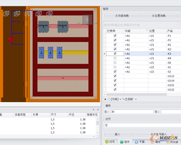
Task: Click the left arrow of the component table scrollbar
Action: click(105, 94)
